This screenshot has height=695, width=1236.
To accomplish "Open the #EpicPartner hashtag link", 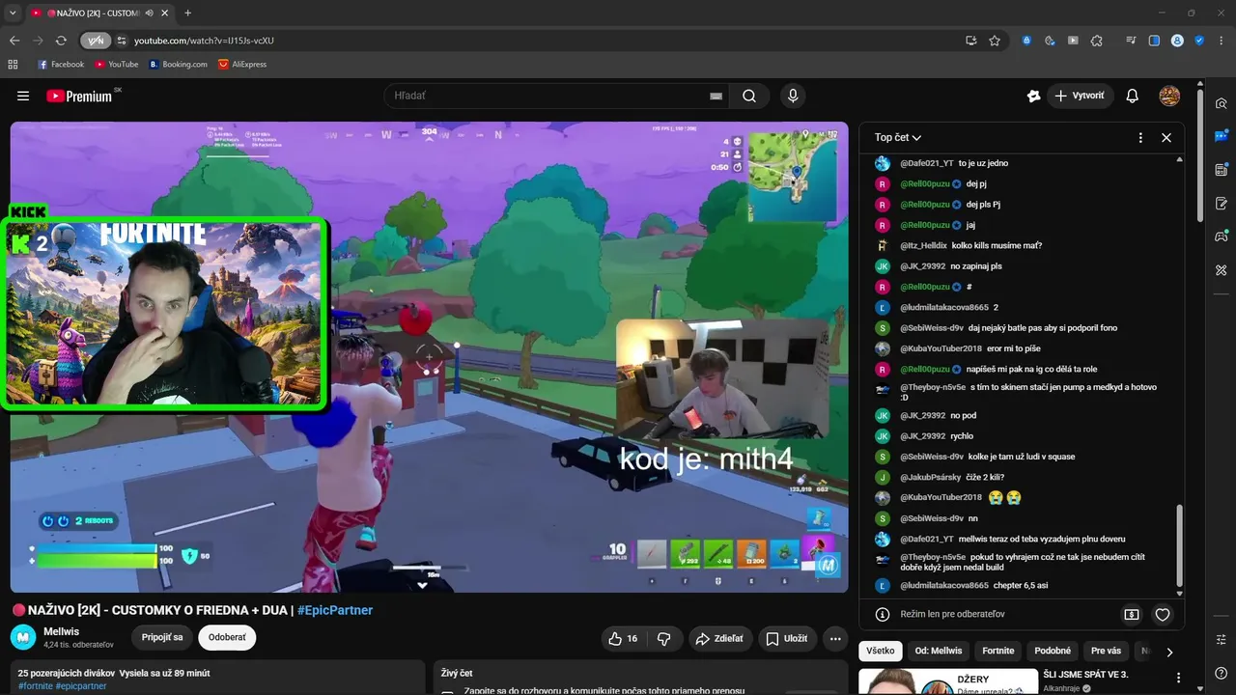I will point(335,610).
